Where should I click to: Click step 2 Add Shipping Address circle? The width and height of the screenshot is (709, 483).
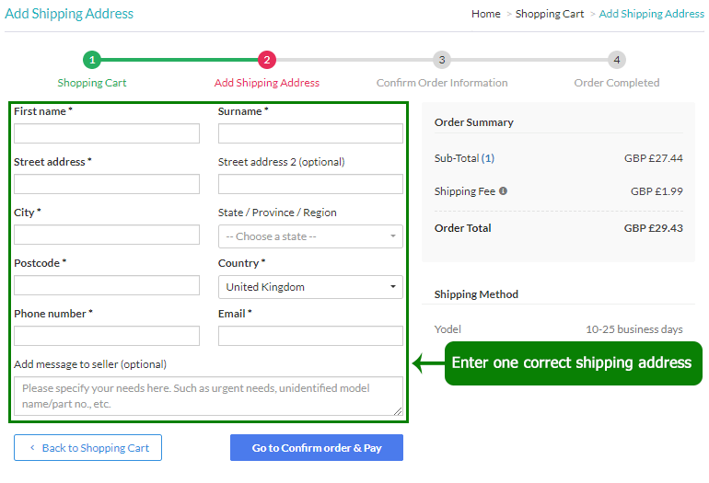pos(267,60)
